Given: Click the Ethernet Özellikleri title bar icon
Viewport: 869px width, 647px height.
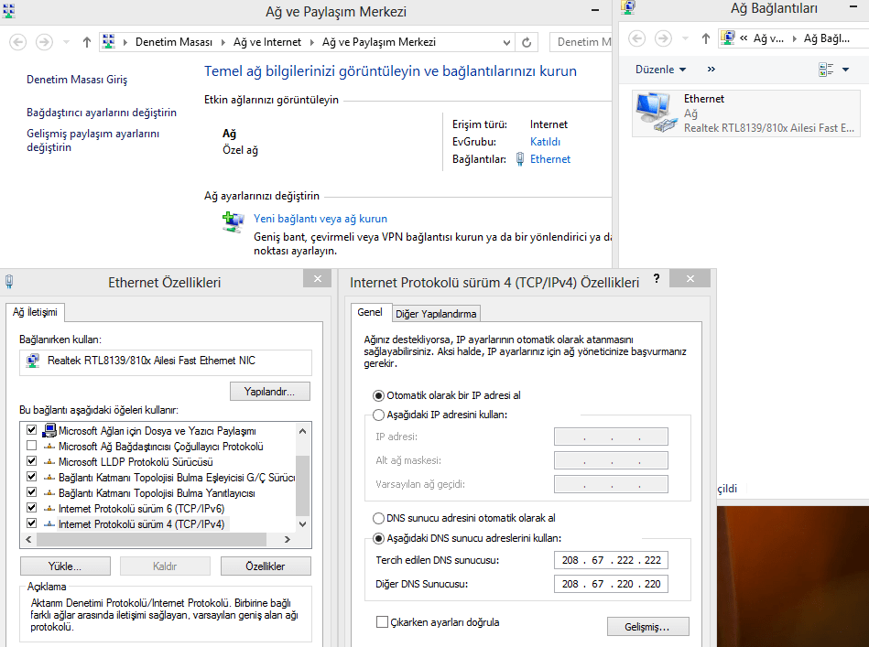Looking at the screenshot, I should click(9, 283).
